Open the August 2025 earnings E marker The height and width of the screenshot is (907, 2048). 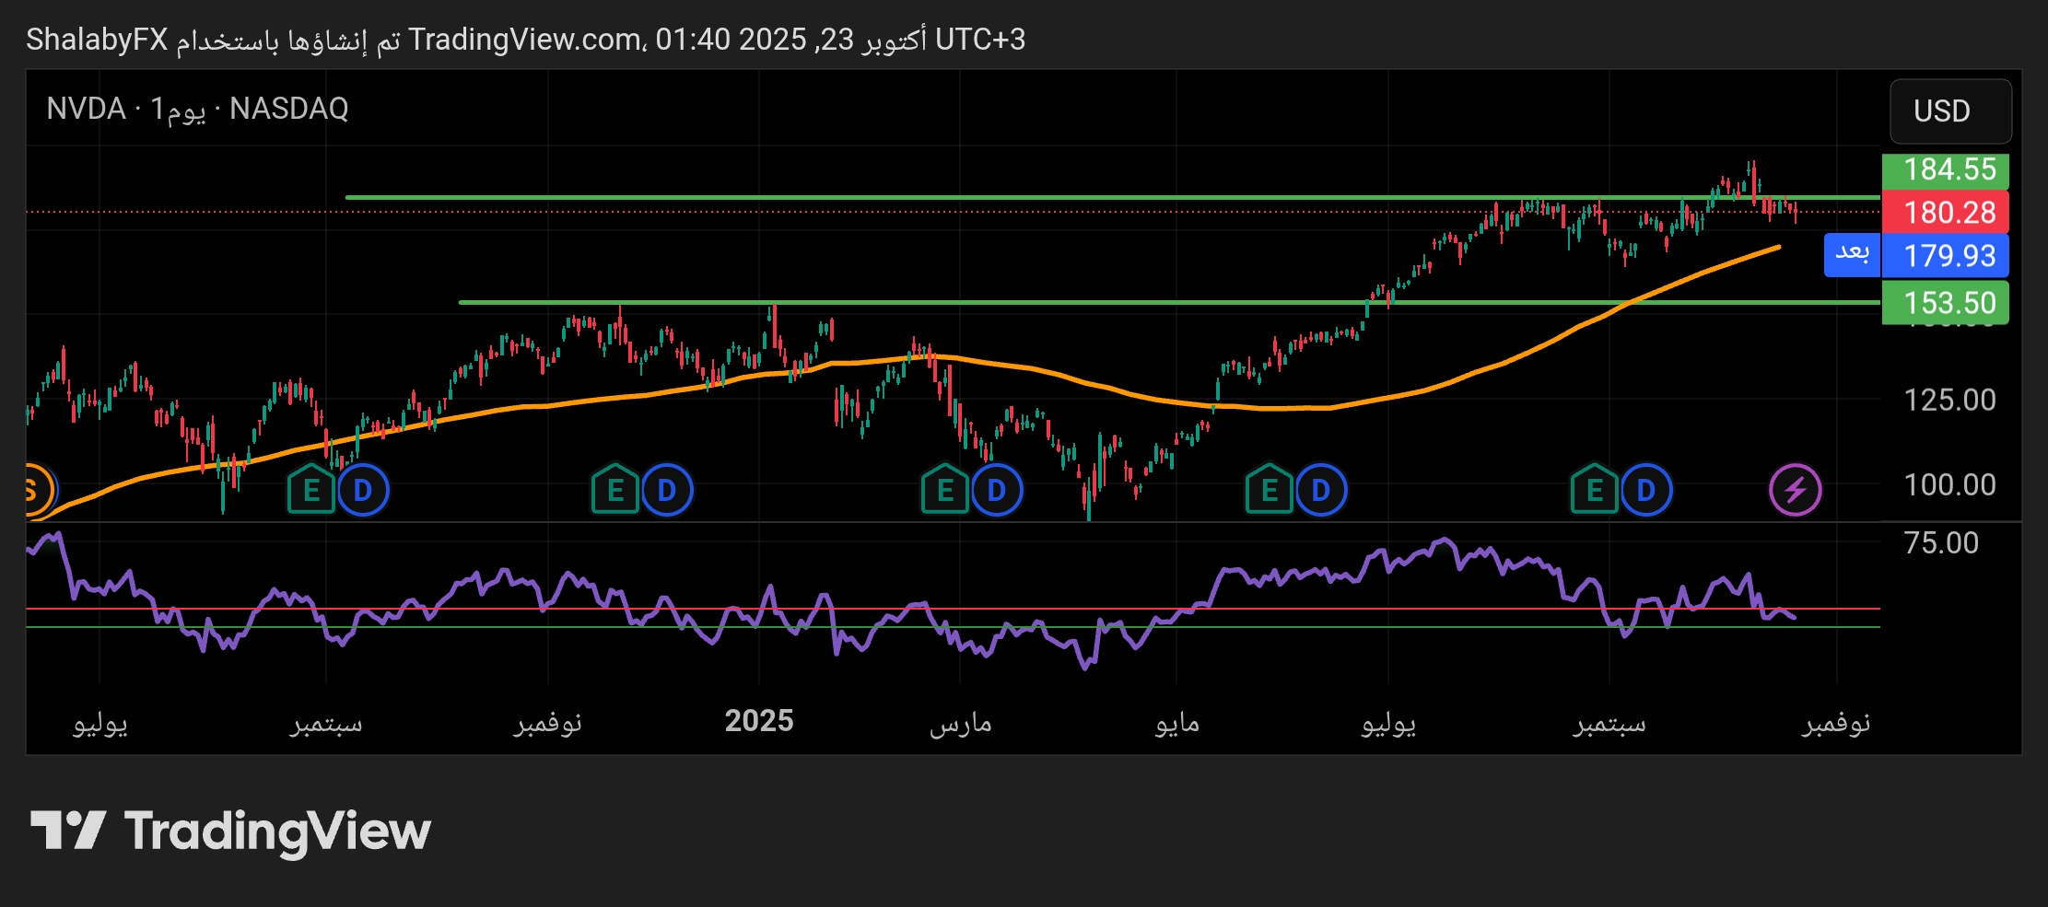(x=1595, y=490)
